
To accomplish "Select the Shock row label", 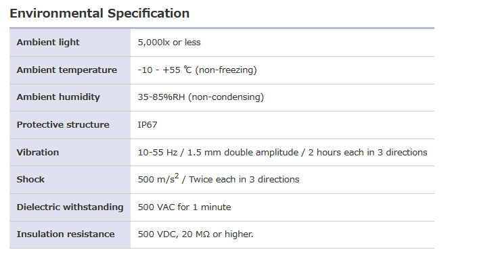I will (x=30, y=180).
